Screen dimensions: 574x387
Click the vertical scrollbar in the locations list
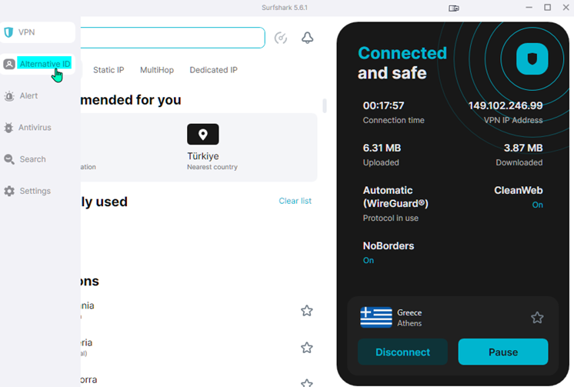tap(325, 106)
